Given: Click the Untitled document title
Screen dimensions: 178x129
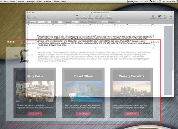Looking at the screenshot, I should (97, 12).
